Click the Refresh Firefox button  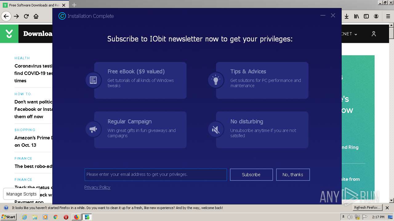[368, 207]
